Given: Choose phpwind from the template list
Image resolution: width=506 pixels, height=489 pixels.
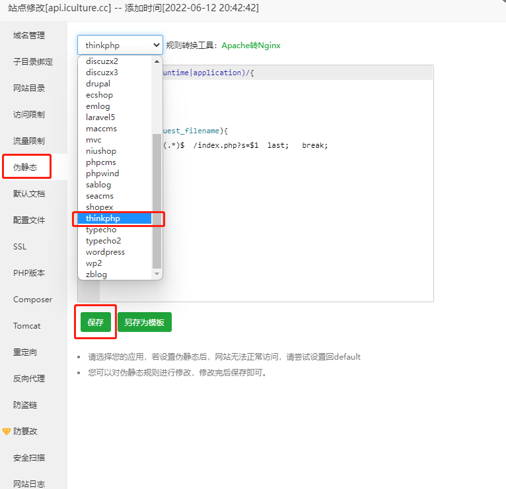Looking at the screenshot, I should point(114,174).
